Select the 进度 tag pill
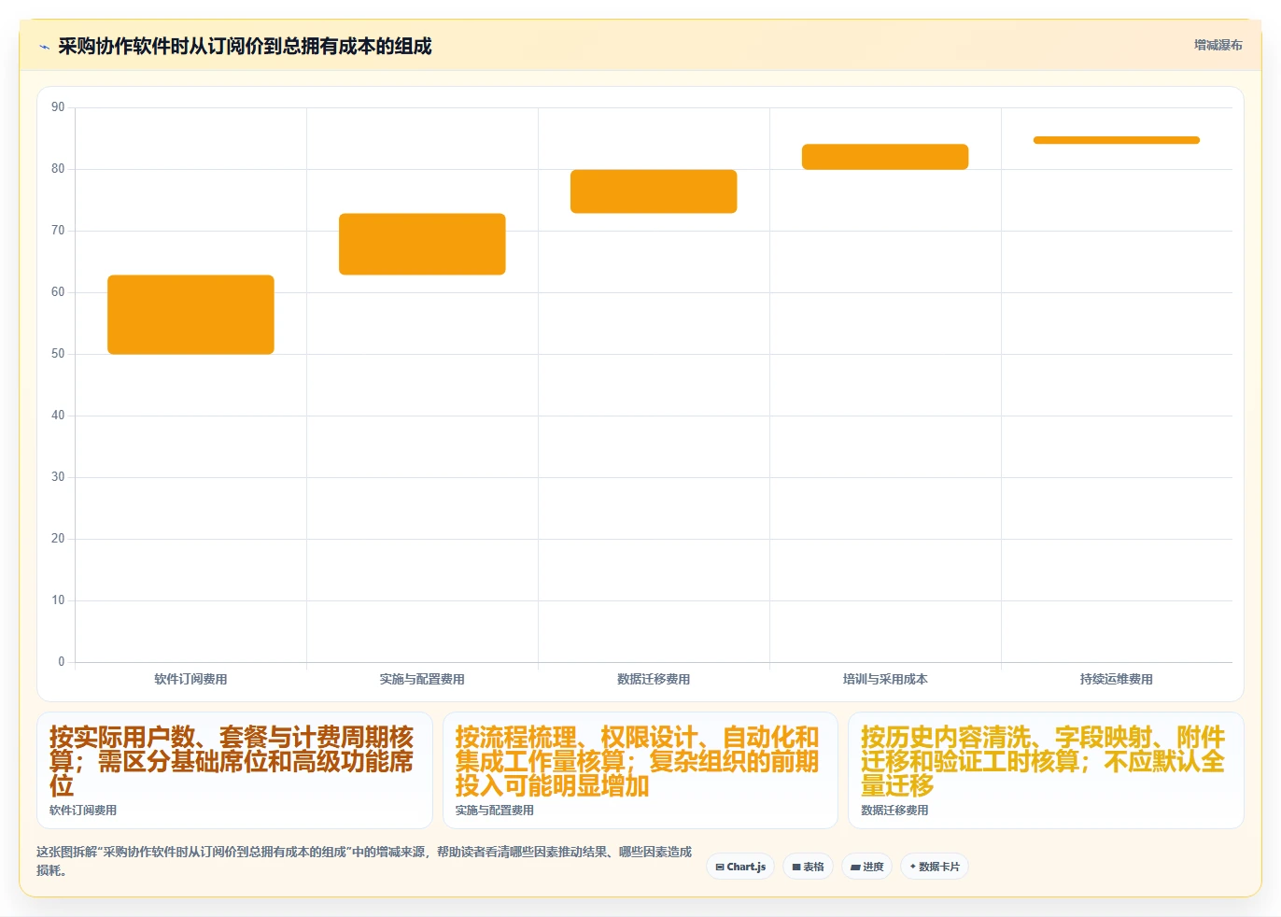This screenshot has height=917, width=1281. coord(866,867)
